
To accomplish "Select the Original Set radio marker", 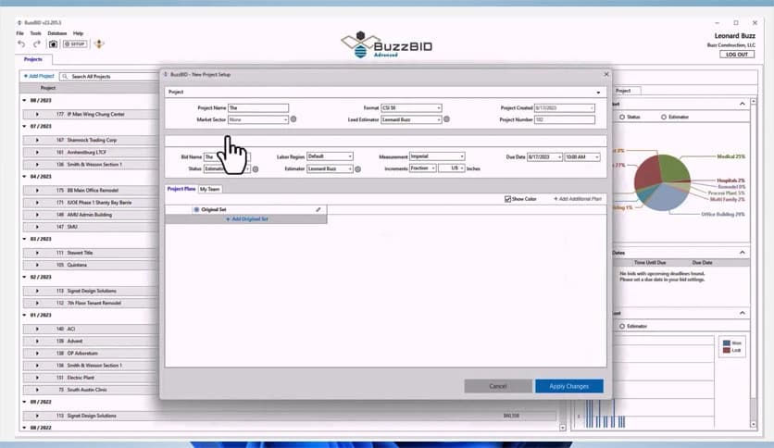I will 196,210.
